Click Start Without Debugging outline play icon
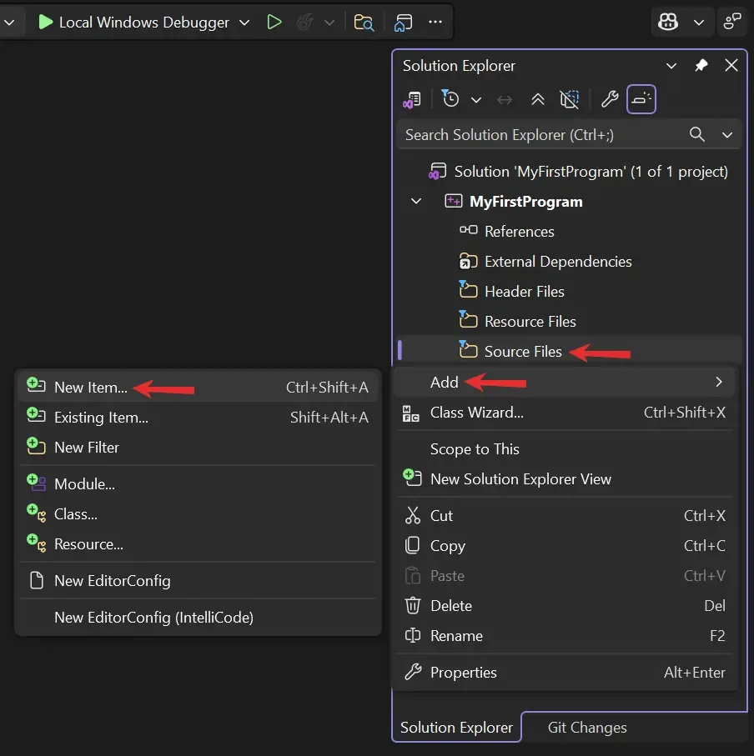Viewport: 754px width, 756px height. (274, 23)
